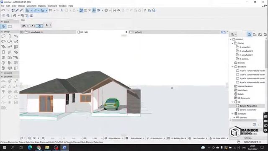Switch Navigator to View Map
Image resolution: width=268 pixels, height=151 pixels.
point(255,34)
